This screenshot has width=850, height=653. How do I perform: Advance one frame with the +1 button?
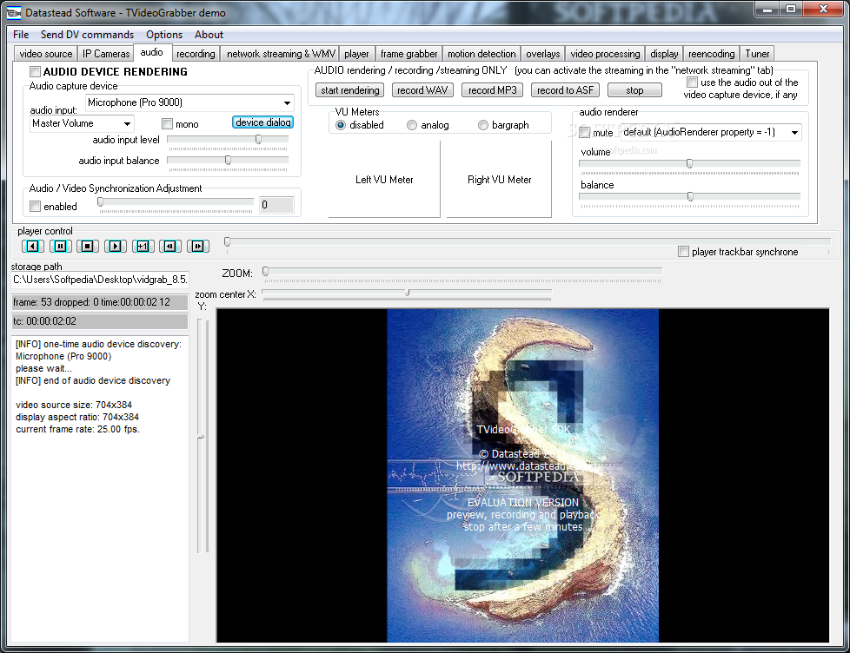143,247
